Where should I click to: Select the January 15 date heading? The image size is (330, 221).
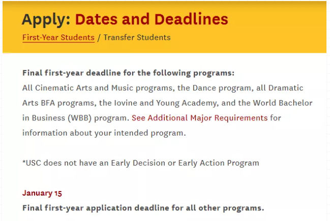(42, 193)
